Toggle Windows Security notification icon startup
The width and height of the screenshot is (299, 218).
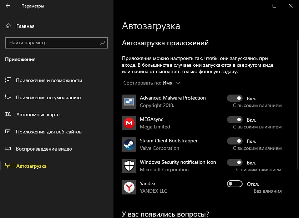pyautogui.click(x=234, y=162)
